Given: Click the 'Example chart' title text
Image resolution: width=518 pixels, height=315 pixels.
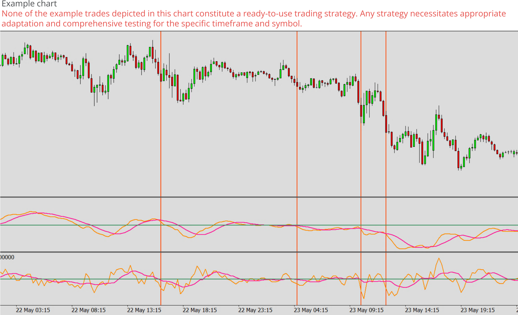Looking at the screenshot, I should click(x=29, y=4).
